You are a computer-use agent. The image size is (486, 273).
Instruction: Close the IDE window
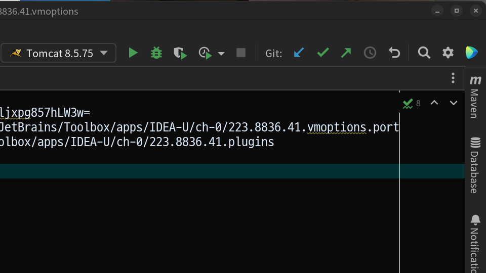click(x=476, y=11)
